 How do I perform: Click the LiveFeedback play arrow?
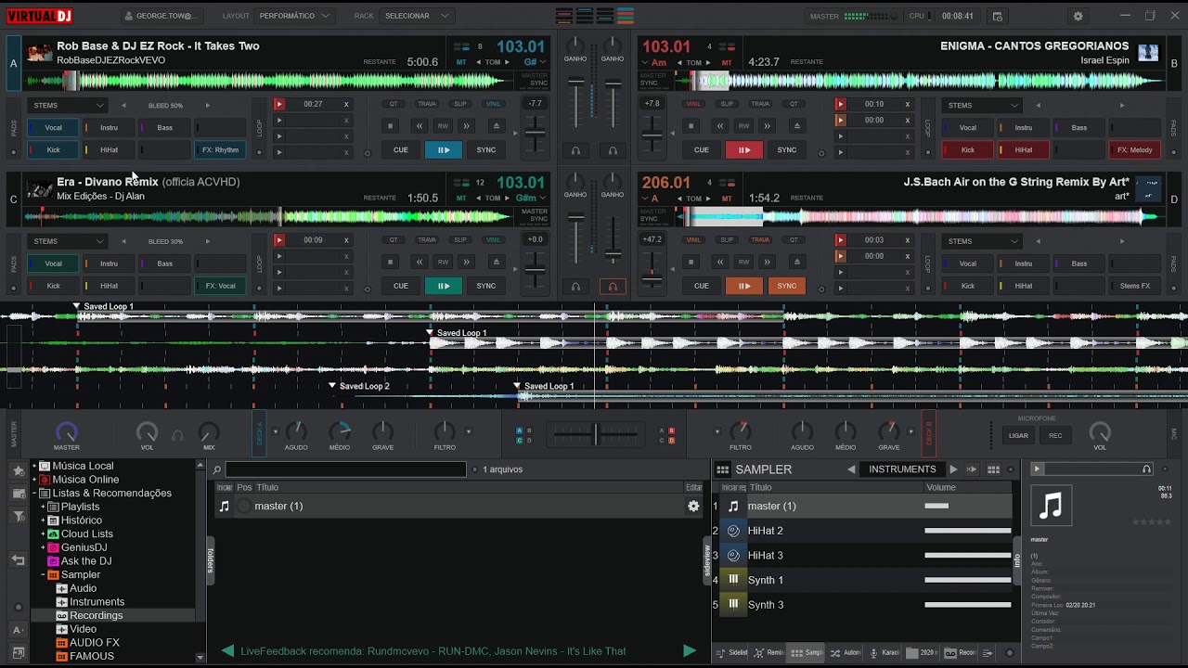[x=689, y=650]
